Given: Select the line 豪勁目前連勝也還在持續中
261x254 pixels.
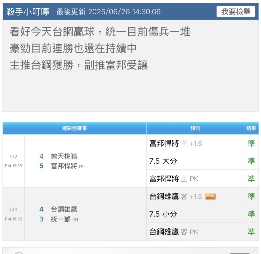Looking at the screenshot, I should 73,48.
